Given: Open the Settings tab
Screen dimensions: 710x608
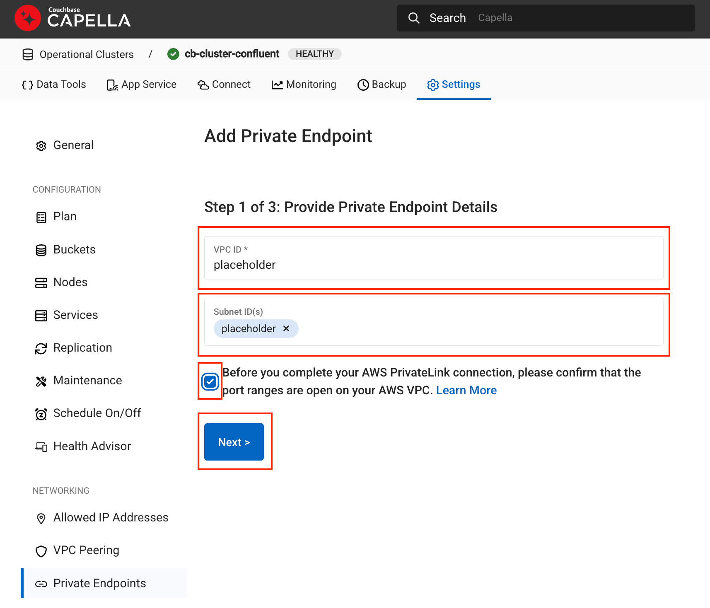Looking at the screenshot, I should pyautogui.click(x=454, y=84).
